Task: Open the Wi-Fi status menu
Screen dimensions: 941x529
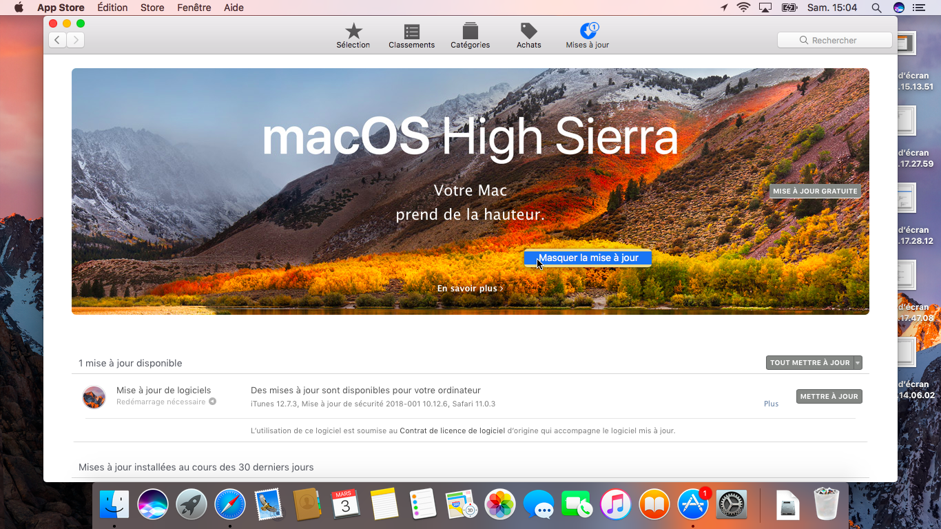Action: click(743, 8)
